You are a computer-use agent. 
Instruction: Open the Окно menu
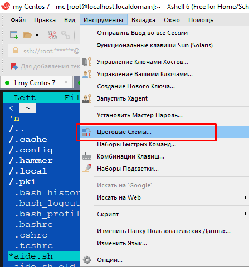[x=172, y=20]
